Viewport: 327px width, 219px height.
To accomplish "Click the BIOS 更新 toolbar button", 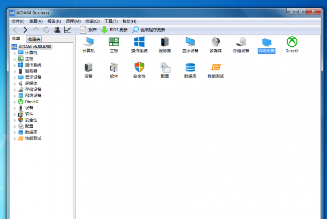I will coord(114,30).
